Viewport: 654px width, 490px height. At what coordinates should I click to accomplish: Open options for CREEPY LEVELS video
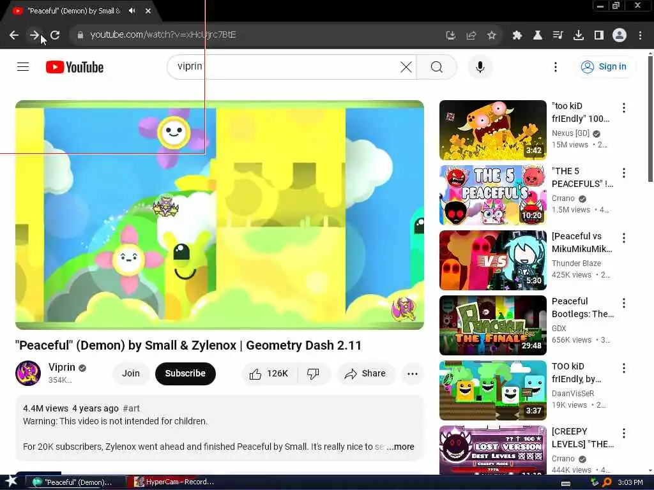(624, 433)
